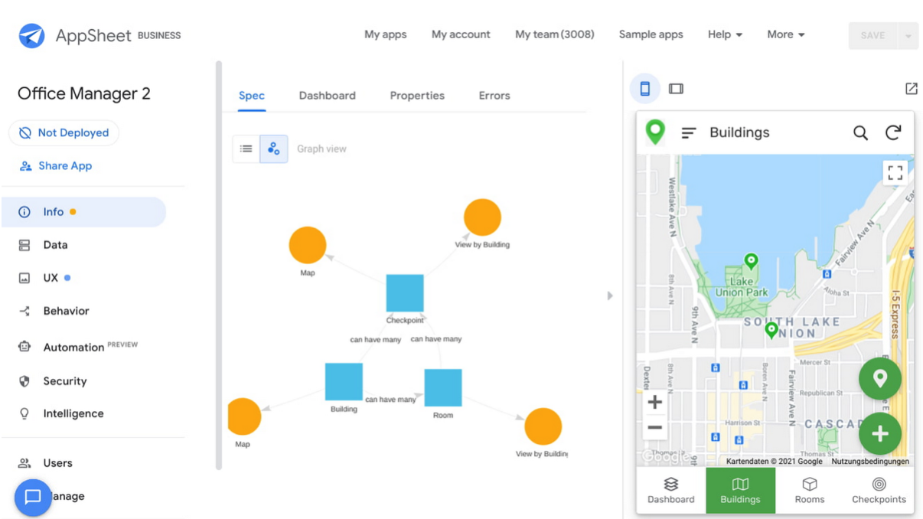Select the Buildings tab in preview
The width and height of the screenshot is (923, 519).
coord(740,491)
